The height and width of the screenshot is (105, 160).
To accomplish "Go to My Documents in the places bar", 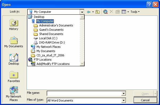I will 14,42.
